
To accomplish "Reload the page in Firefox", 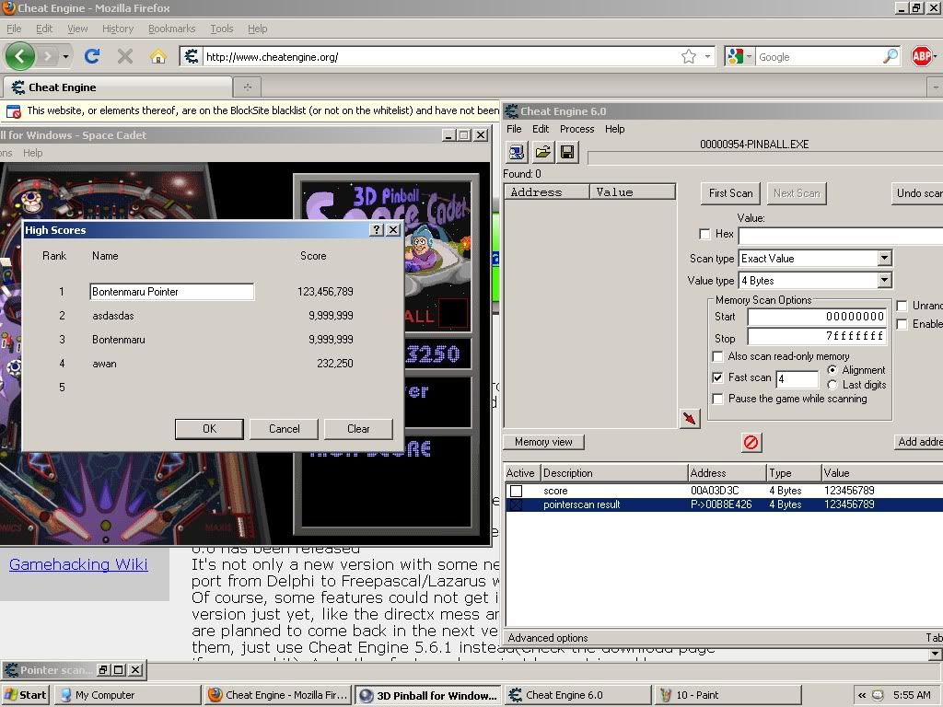I will [92, 56].
